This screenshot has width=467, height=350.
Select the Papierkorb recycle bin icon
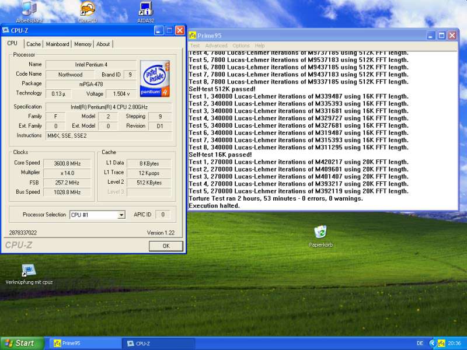pos(320,237)
